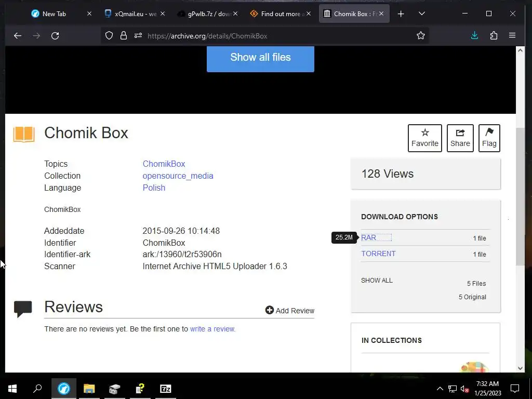Image resolution: width=532 pixels, height=399 pixels.
Task: Click the Reviews speech bubble icon
Action: (23, 309)
